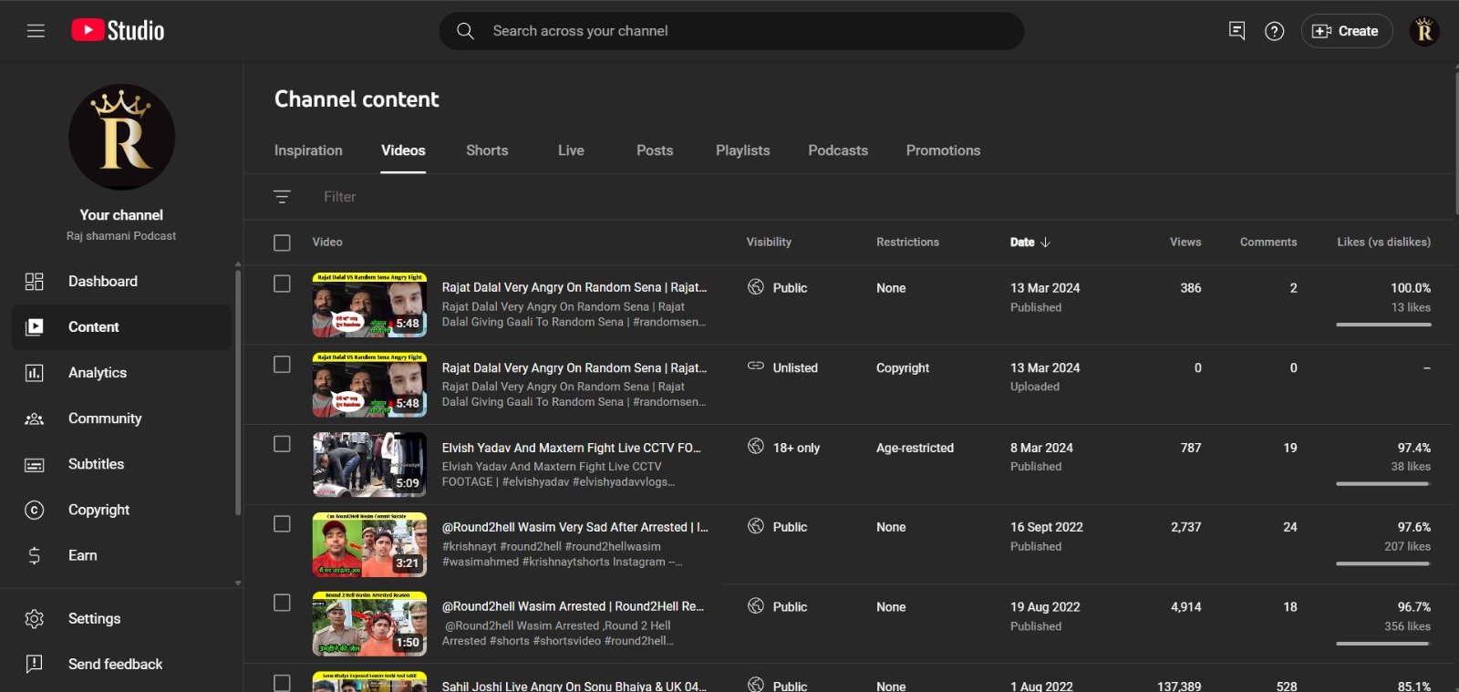The width and height of the screenshot is (1459, 692).
Task: Open @Round2hell Wasim Arrested video title
Action: pos(573,606)
